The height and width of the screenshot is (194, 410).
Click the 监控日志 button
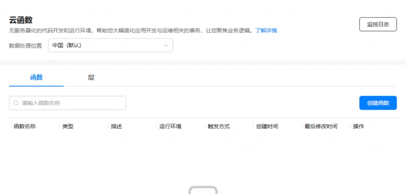[x=378, y=24]
